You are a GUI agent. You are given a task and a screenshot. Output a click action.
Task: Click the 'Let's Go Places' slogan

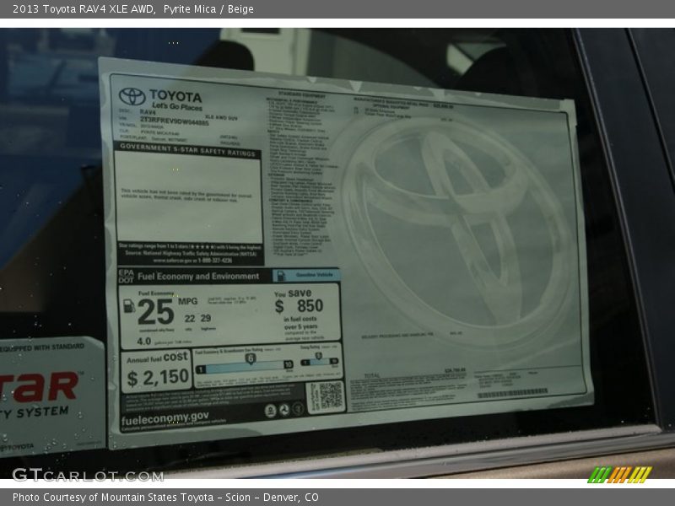176,106
